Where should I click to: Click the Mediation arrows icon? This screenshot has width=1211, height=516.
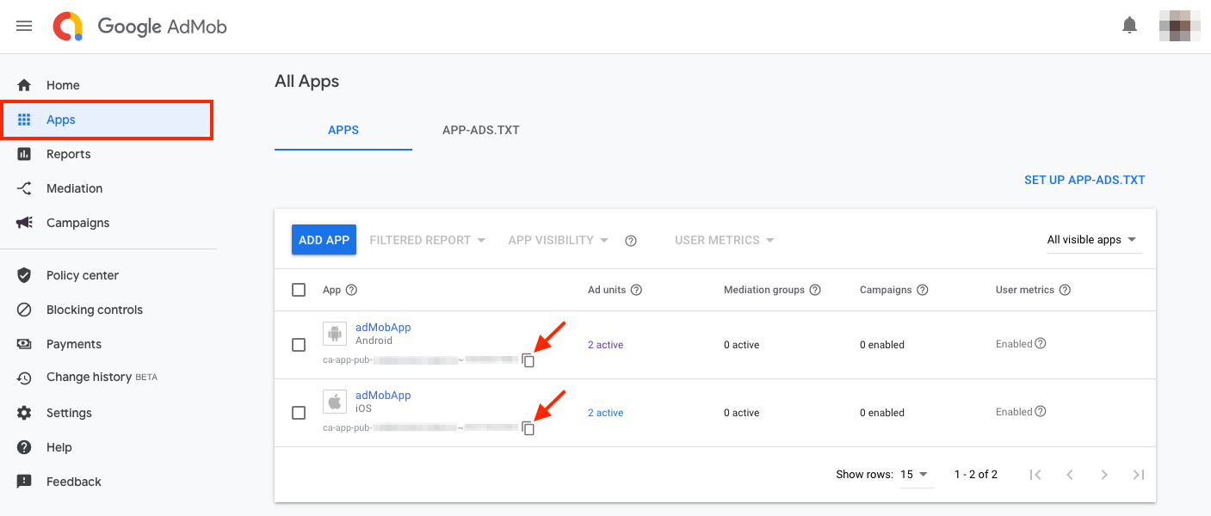click(24, 188)
